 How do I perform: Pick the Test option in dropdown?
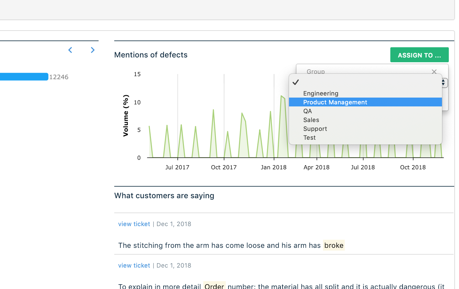309,138
